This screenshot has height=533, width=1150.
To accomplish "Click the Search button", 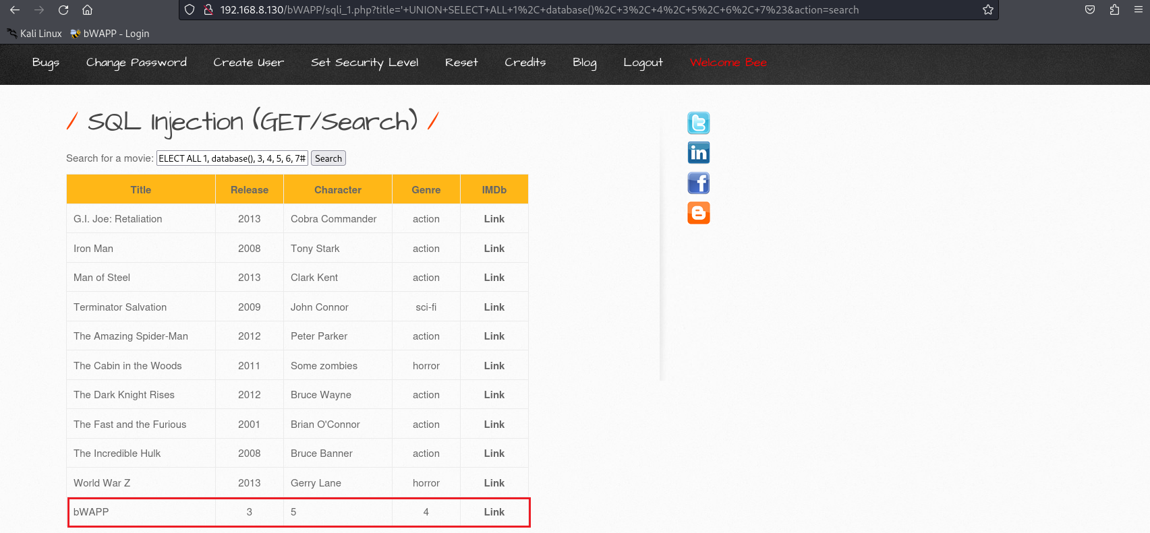I will [328, 158].
